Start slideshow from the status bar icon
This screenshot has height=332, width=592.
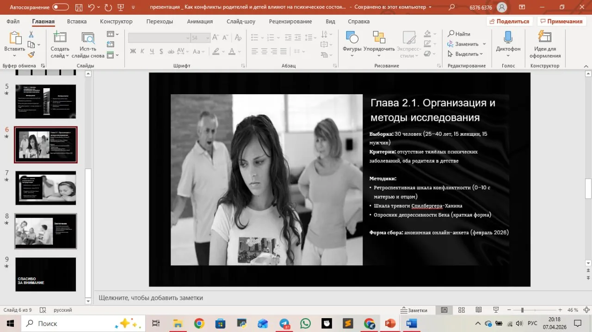(496, 310)
